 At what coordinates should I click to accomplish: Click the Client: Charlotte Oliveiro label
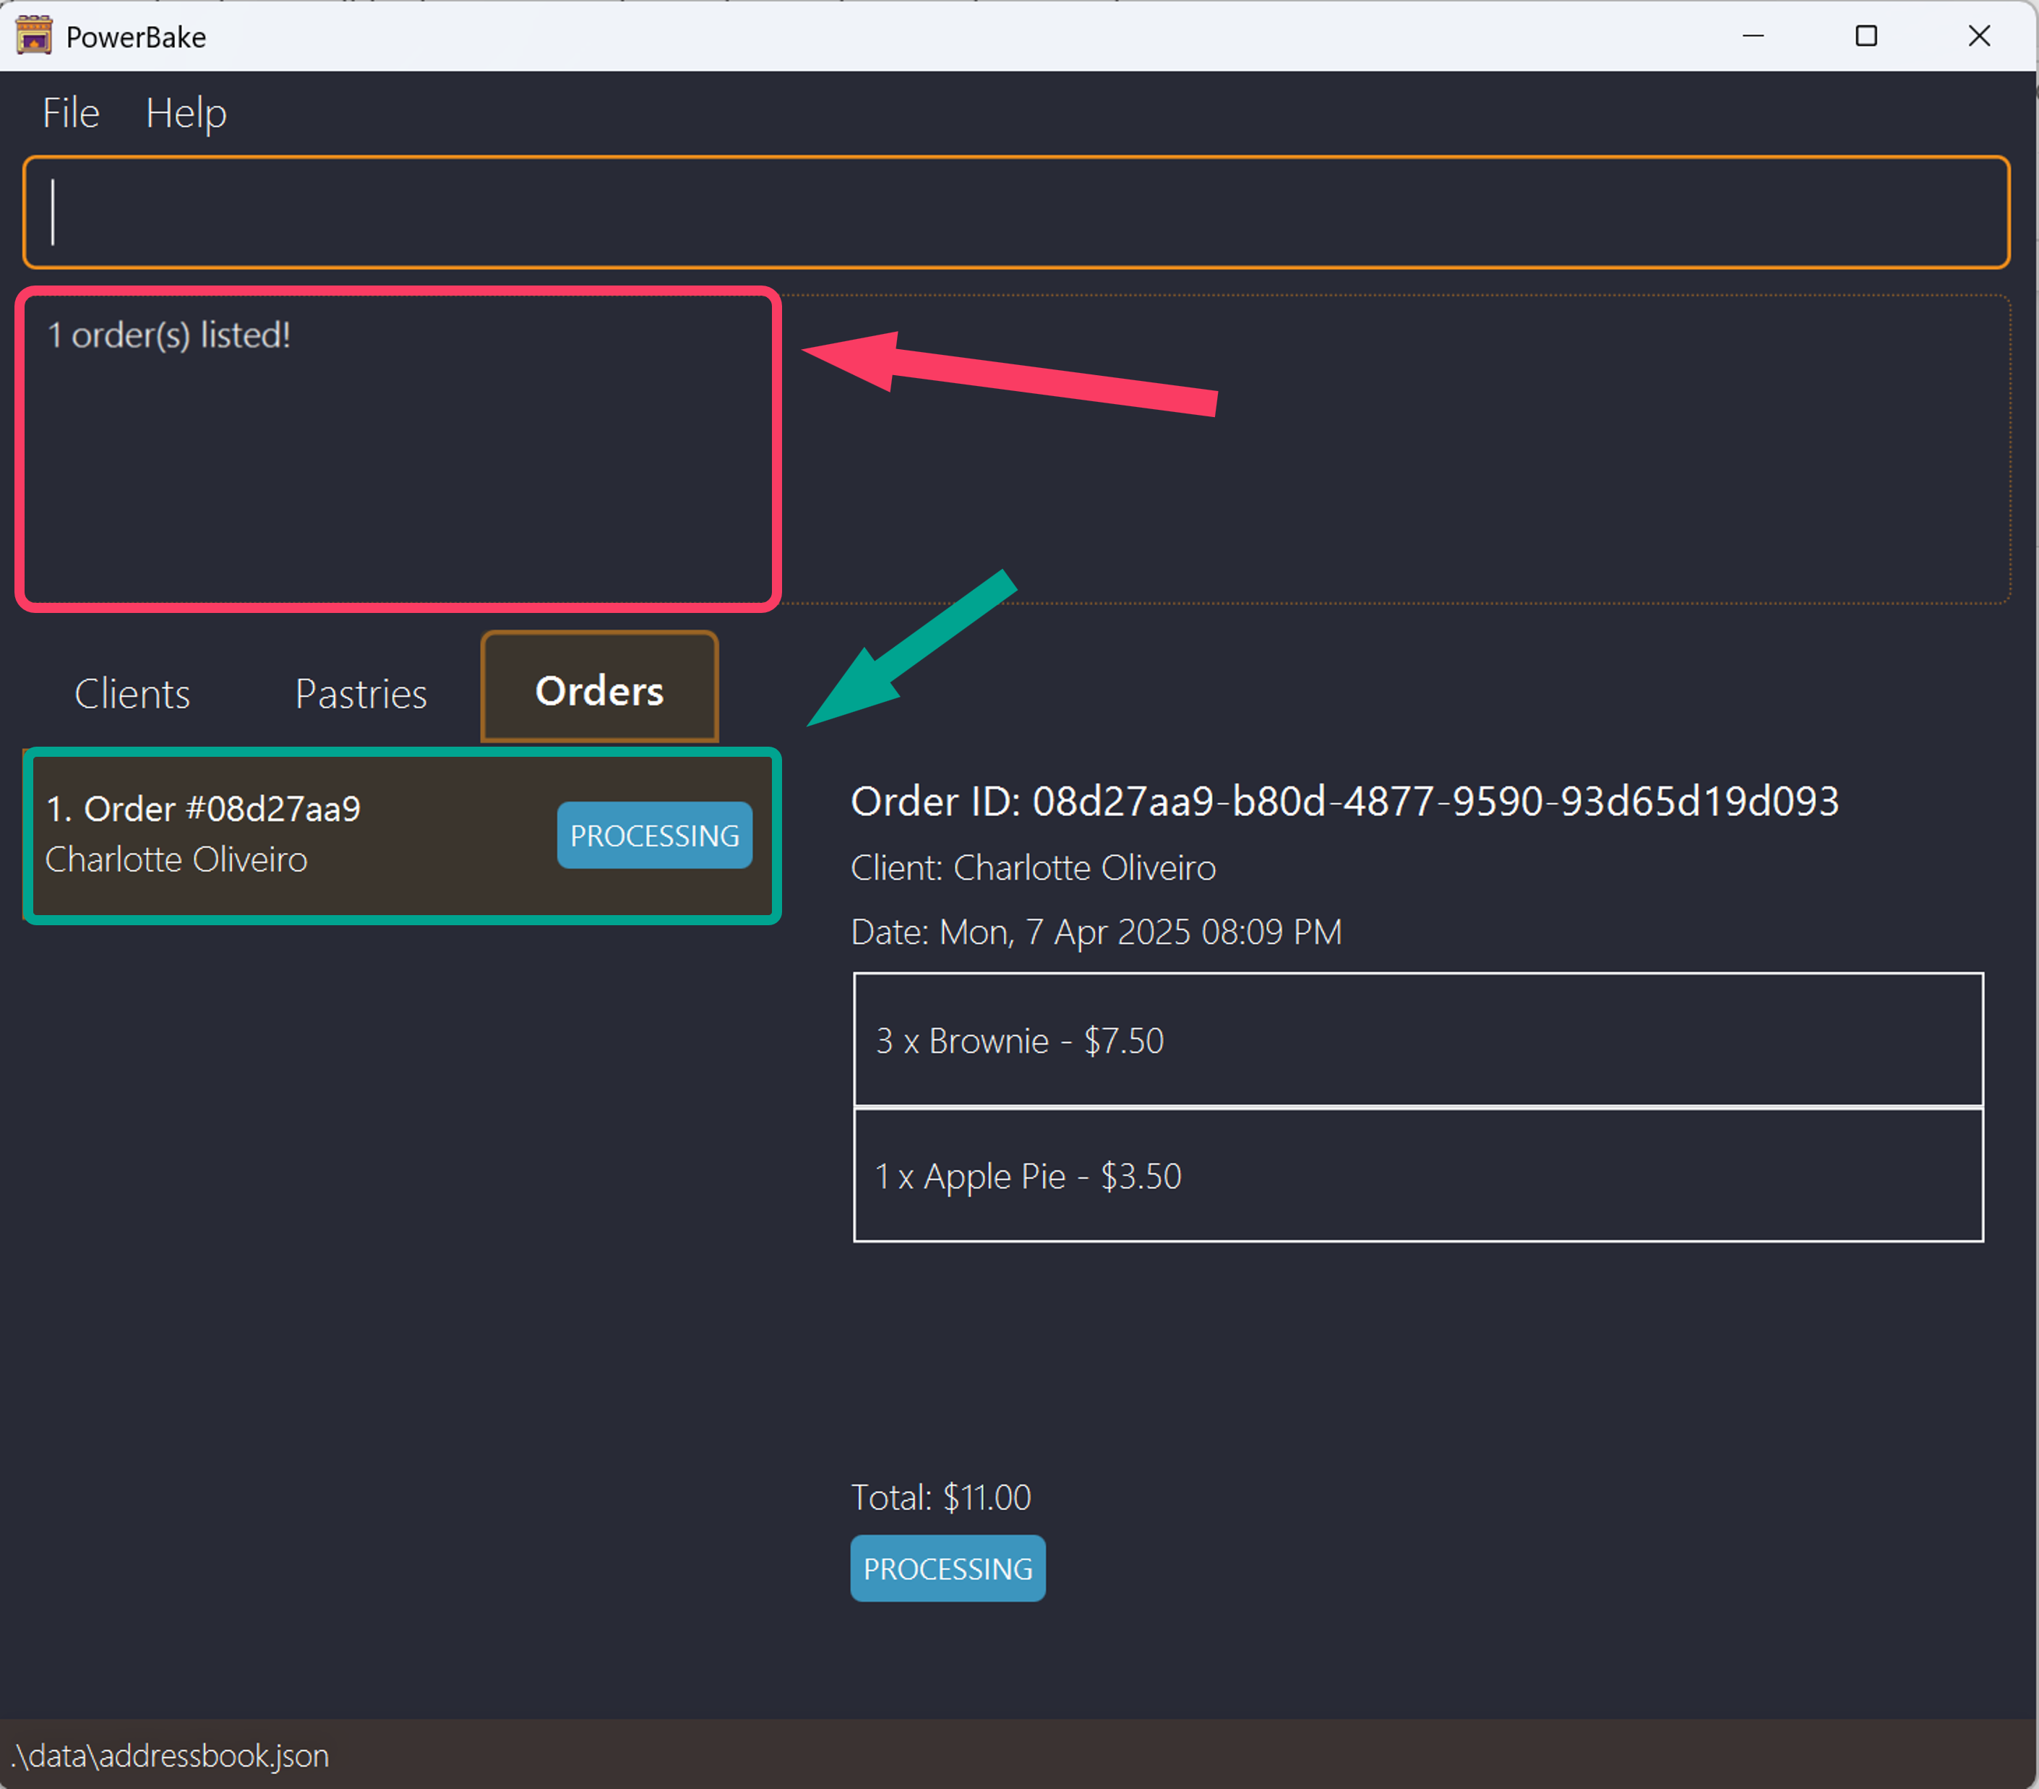[1032, 867]
